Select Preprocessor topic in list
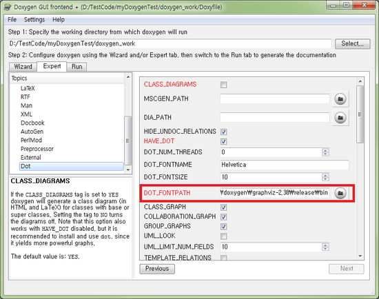The width and height of the screenshot is (379, 299). point(37,149)
